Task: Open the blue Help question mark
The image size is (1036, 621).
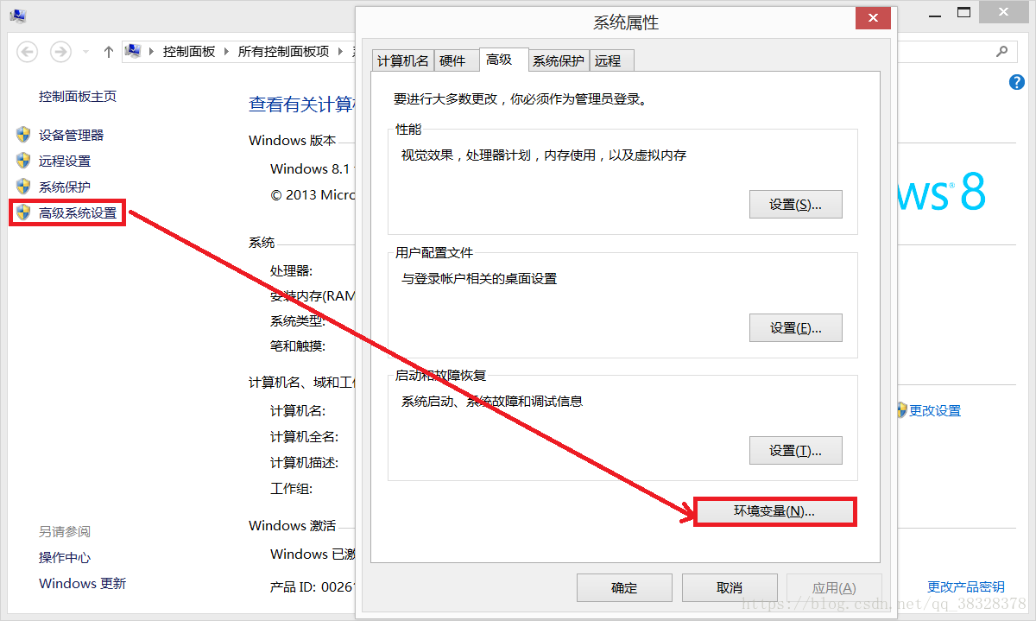Action: click(1016, 82)
